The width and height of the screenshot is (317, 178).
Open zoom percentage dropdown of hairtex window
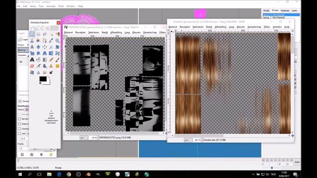202,140
